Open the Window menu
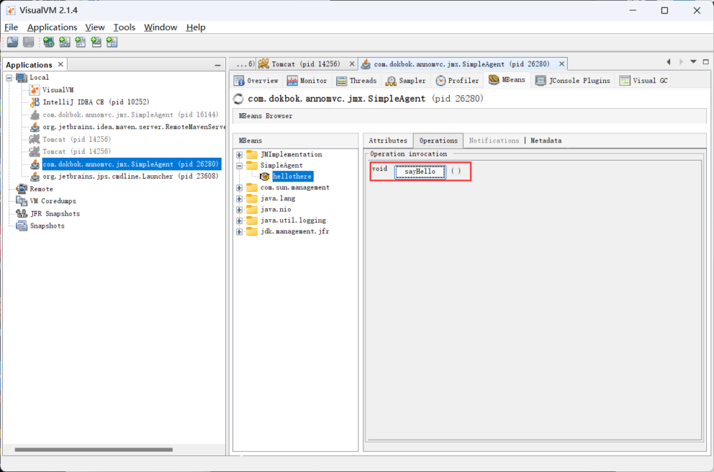 [x=160, y=27]
